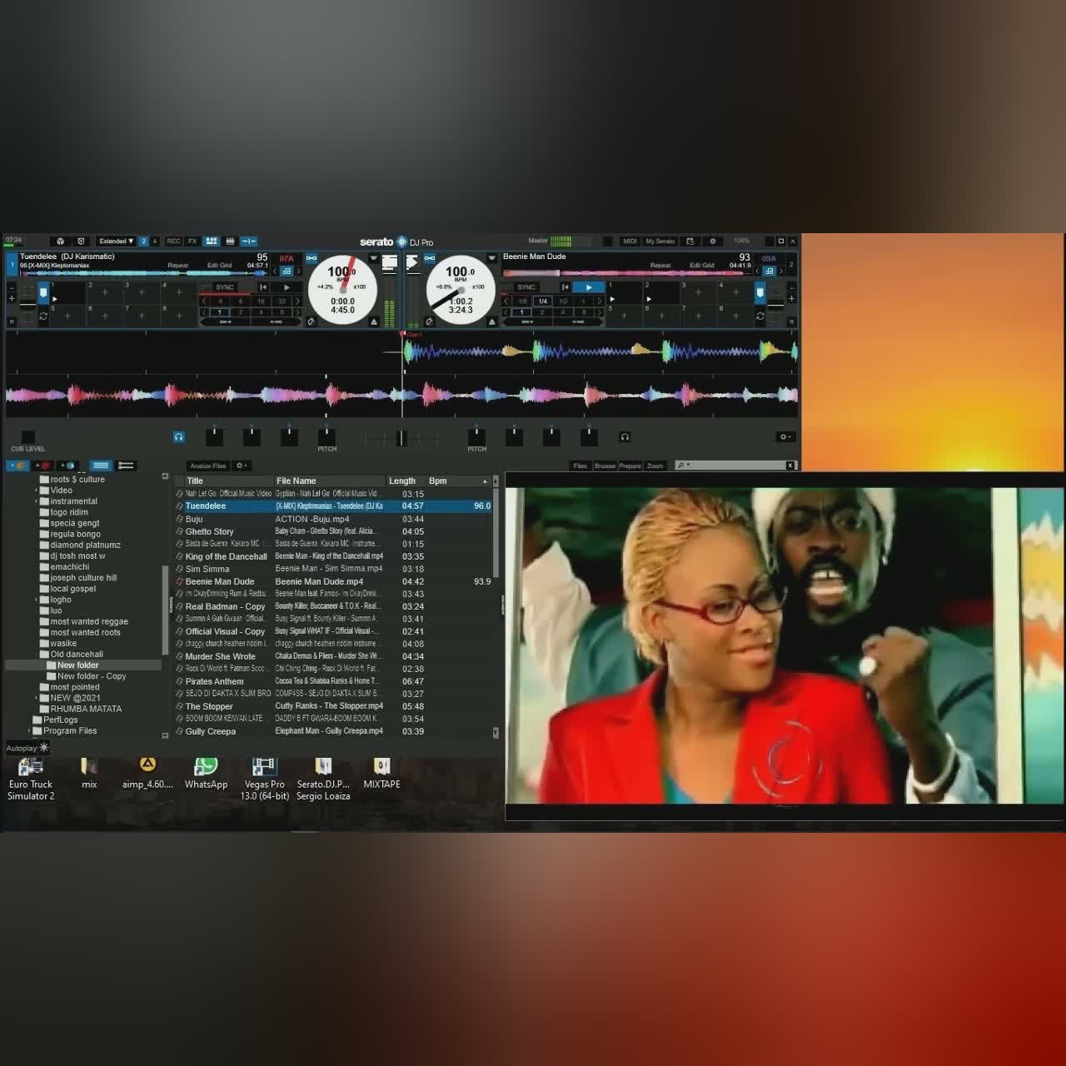Open the Files tab
The height and width of the screenshot is (1066, 1066).
(x=580, y=466)
